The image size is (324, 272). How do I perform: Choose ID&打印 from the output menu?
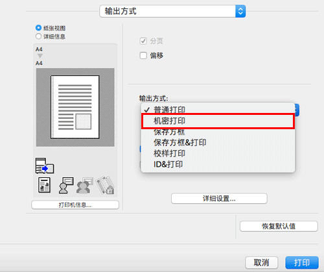pos(218,164)
